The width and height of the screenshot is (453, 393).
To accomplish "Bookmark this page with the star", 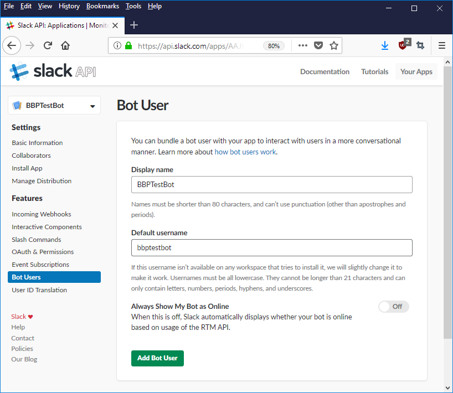I will point(334,45).
